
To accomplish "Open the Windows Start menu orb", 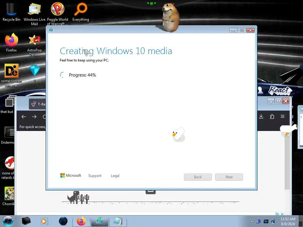I will pyautogui.click(x=8, y=221).
